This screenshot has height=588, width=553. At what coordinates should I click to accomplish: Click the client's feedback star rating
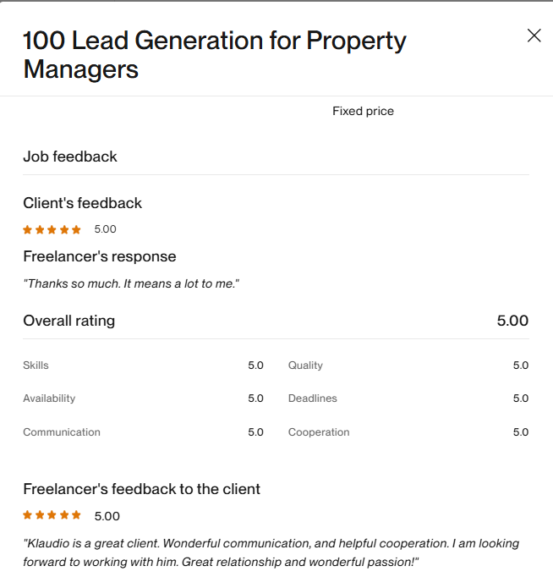coord(52,229)
